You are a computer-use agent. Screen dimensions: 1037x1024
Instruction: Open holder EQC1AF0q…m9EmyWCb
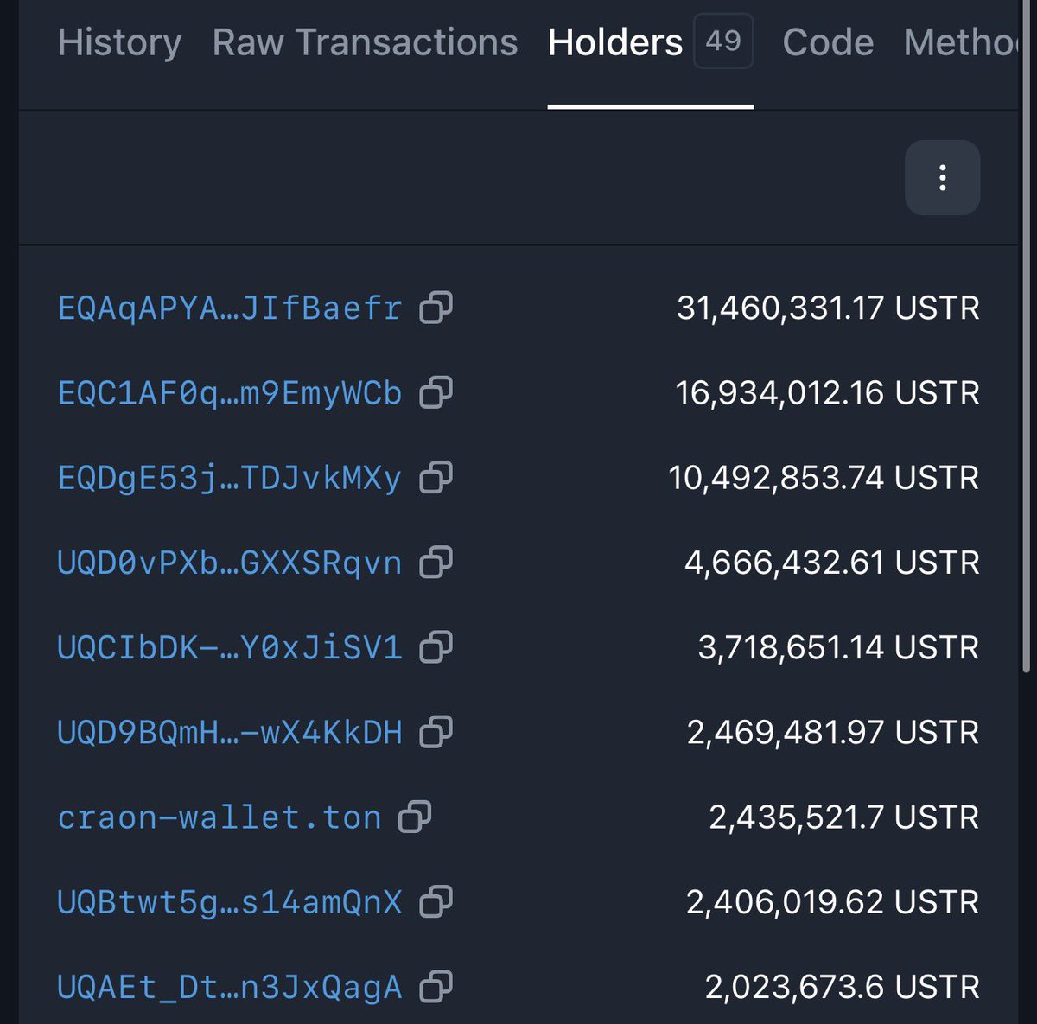click(230, 392)
